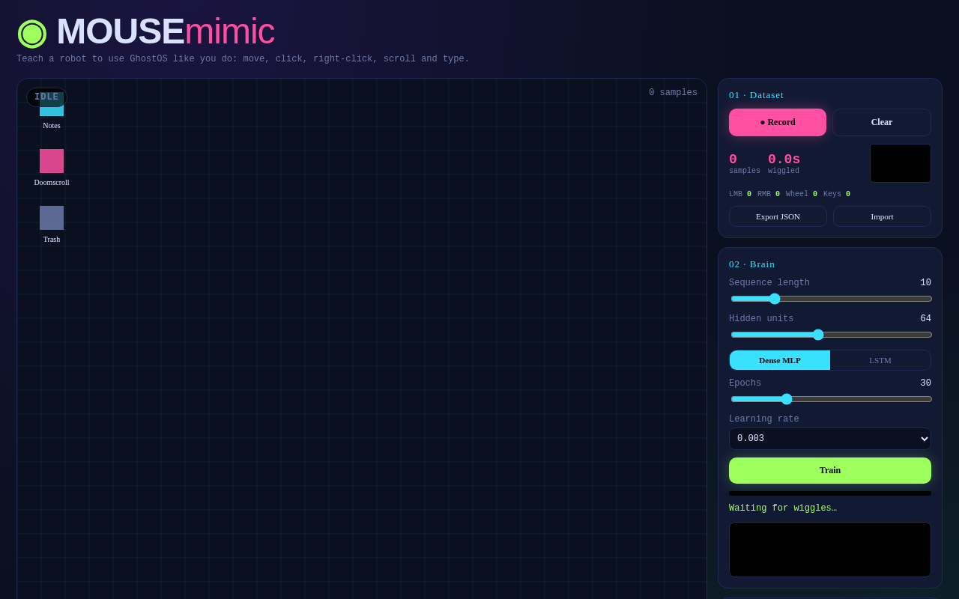Viewport: 959px width, 599px height.
Task: Click the '0 samples' counter on canvas
Action: pos(673,93)
